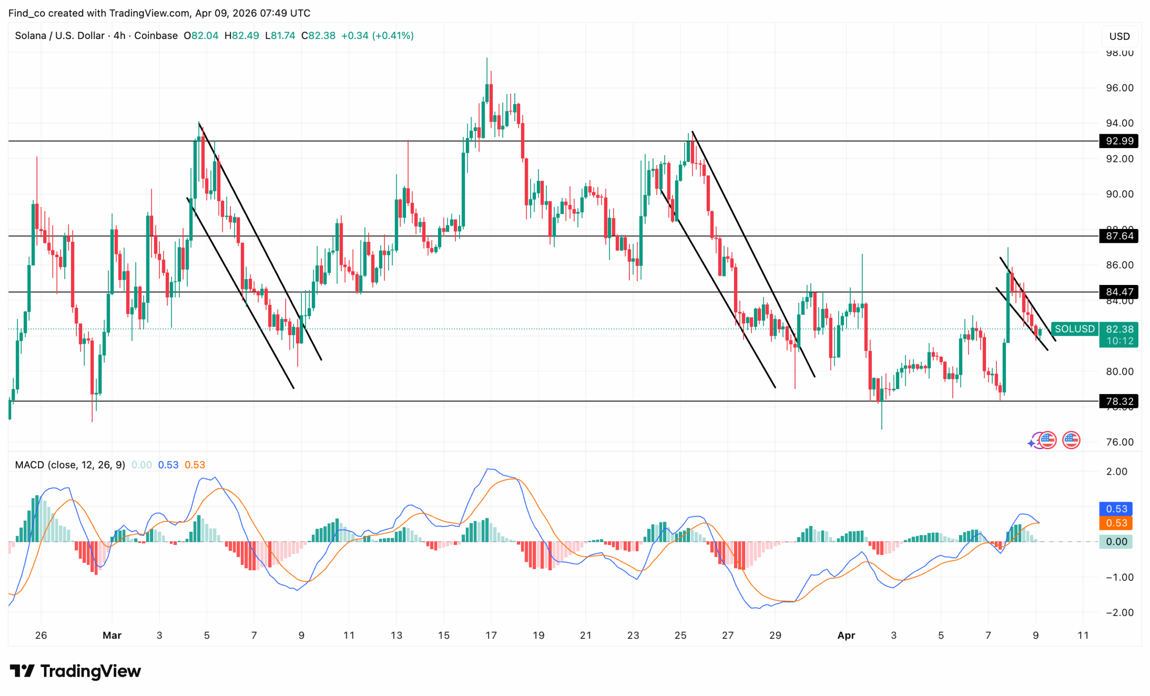Viewport: 1150px width, 696px height.
Task: Click the blue 0.53 value in the MACD legend
Action: click(x=168, y=465)
